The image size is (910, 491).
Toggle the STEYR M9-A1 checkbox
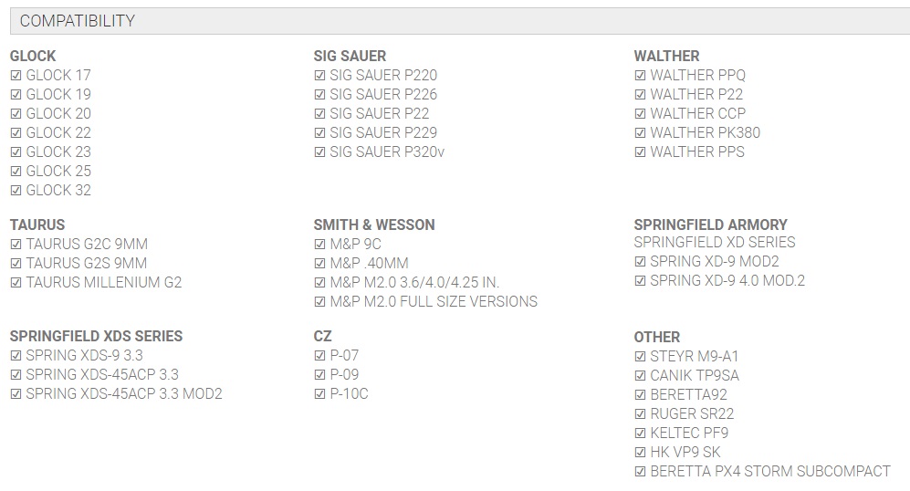[x=640, y=357]
